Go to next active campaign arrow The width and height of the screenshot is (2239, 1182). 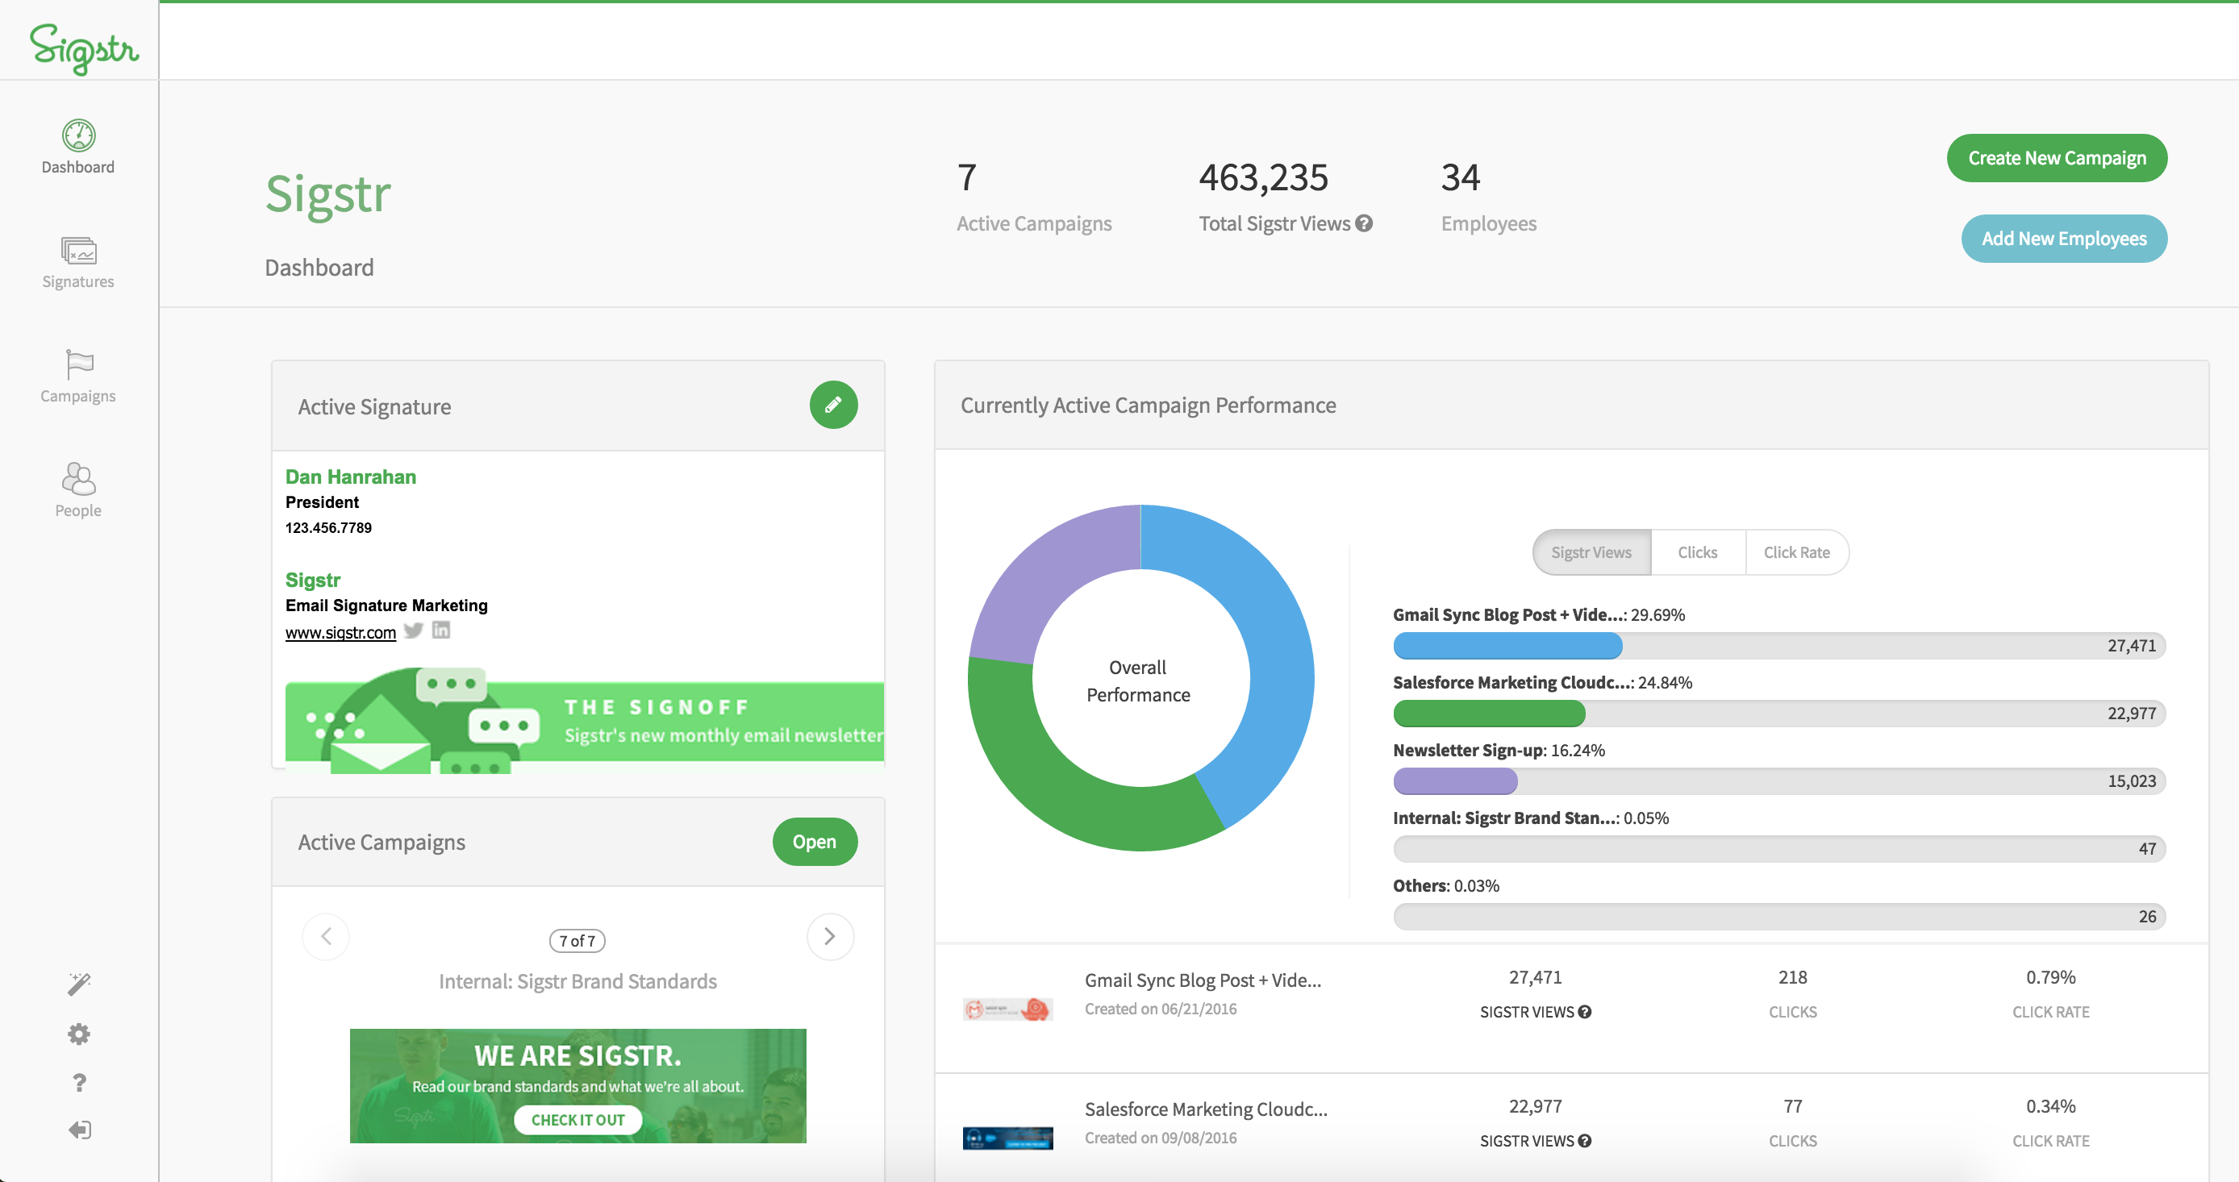[829, 937]
